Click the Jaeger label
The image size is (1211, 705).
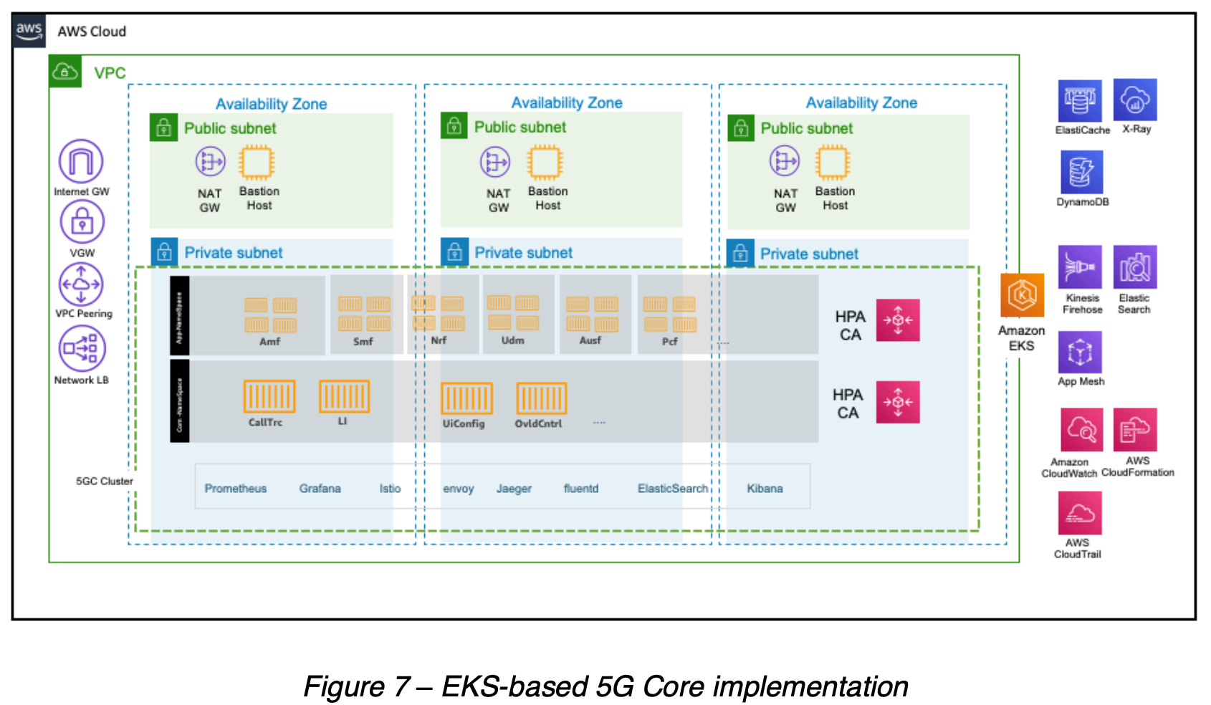[x=514, y=489]
